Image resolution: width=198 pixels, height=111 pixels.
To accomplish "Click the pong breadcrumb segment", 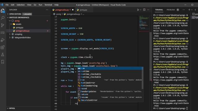I will 58,14.
